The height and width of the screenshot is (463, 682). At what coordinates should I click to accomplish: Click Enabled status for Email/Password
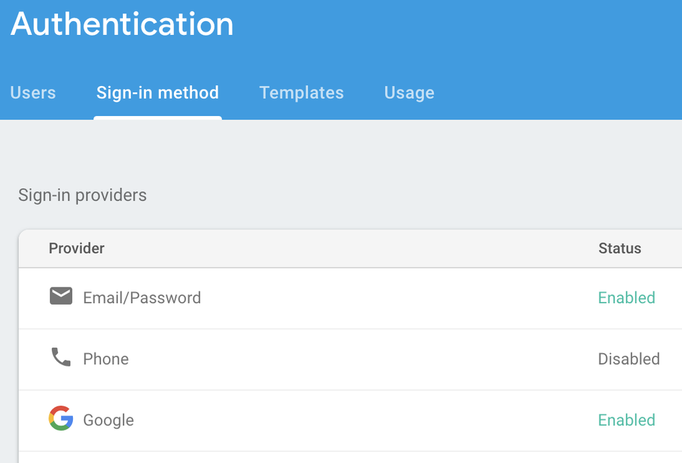tap(627, 298)
